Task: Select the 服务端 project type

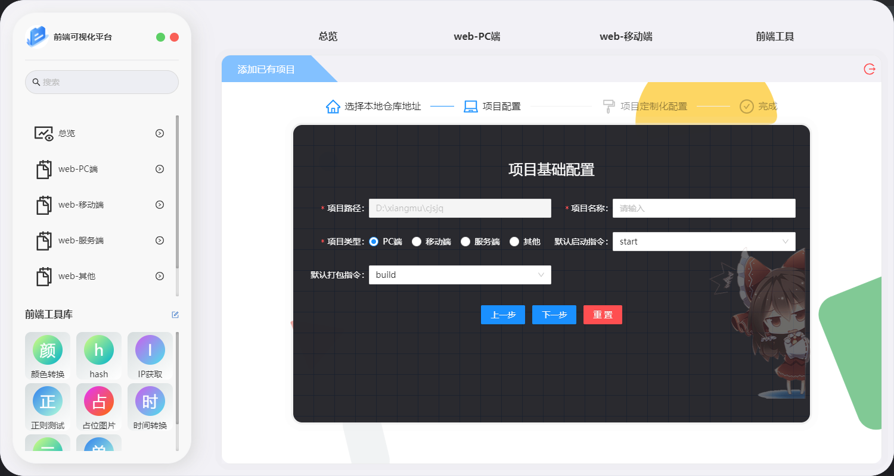Action: 465,242
